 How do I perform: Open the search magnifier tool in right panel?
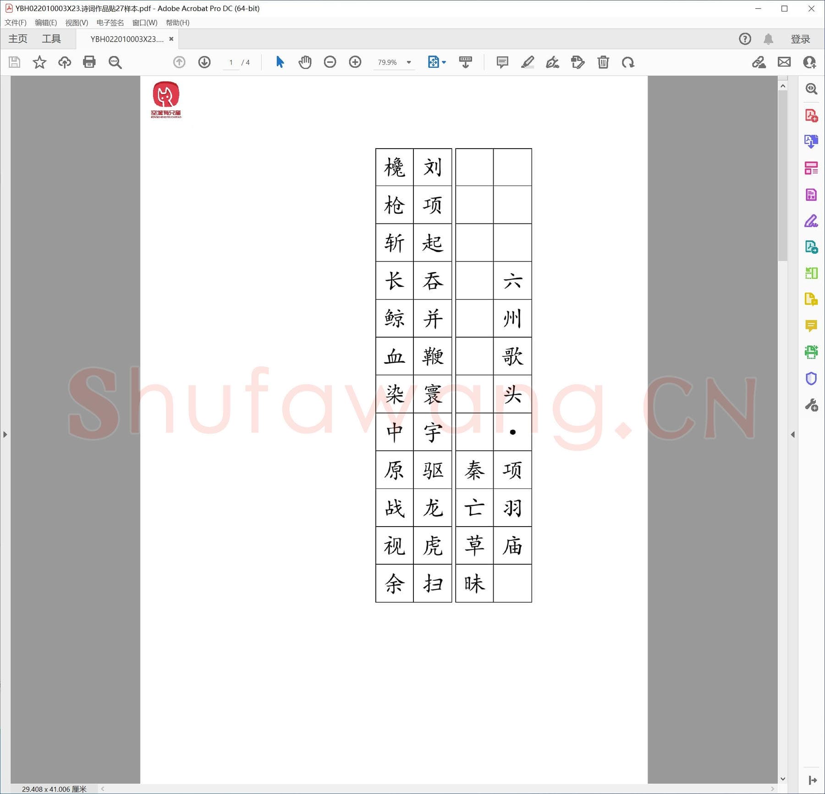pyautogui.click(x=811, y=89)
